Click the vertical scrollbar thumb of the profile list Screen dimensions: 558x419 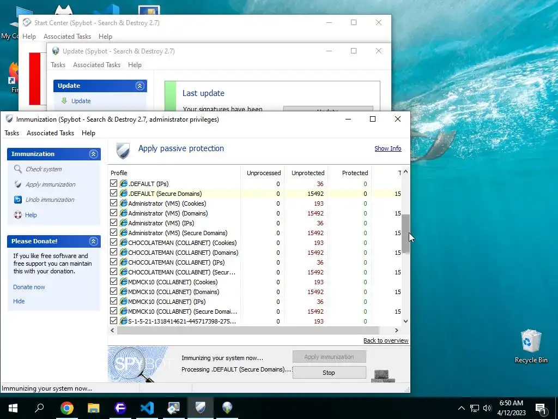(405, 234)
